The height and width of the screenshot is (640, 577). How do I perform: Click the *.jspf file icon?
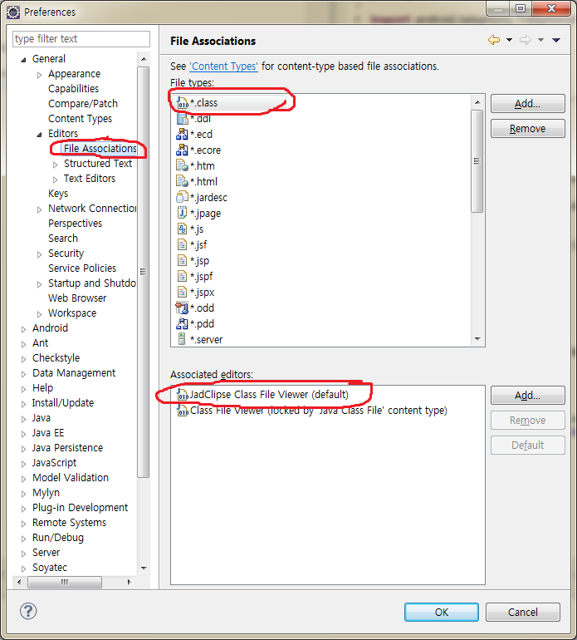click(x=182, y=276)
